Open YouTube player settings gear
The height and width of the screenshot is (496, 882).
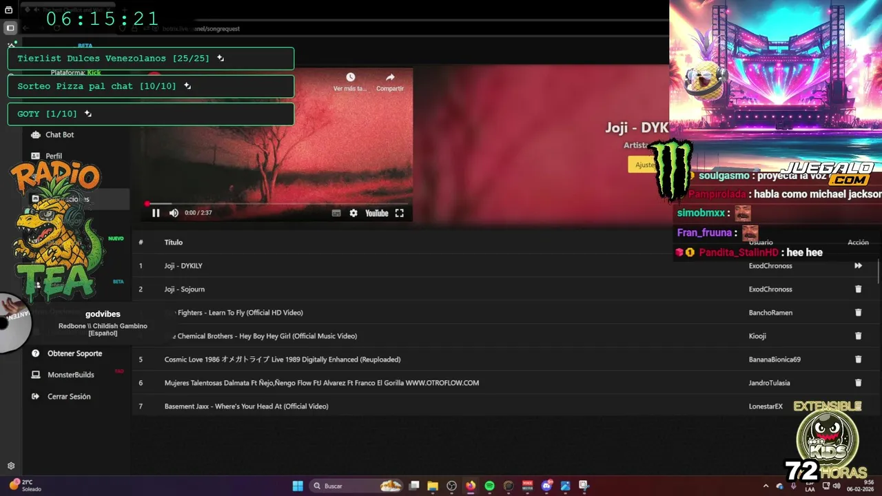pos(353,213)
